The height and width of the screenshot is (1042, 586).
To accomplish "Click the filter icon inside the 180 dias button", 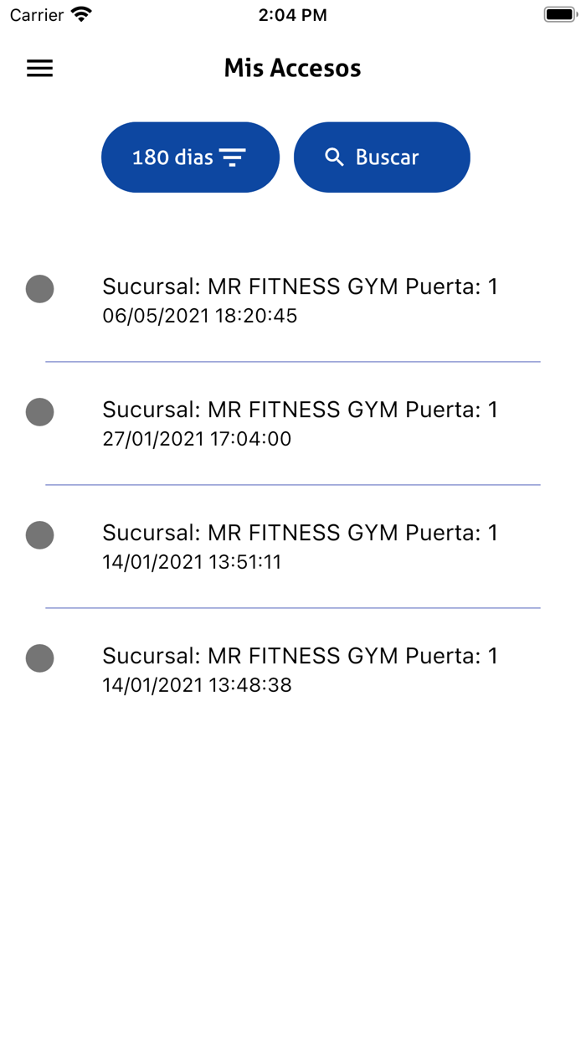I will 234,157.
